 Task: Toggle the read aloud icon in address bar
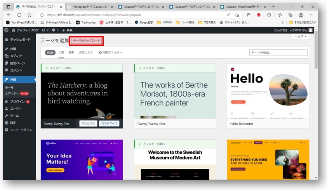click(x=229, y=15)
